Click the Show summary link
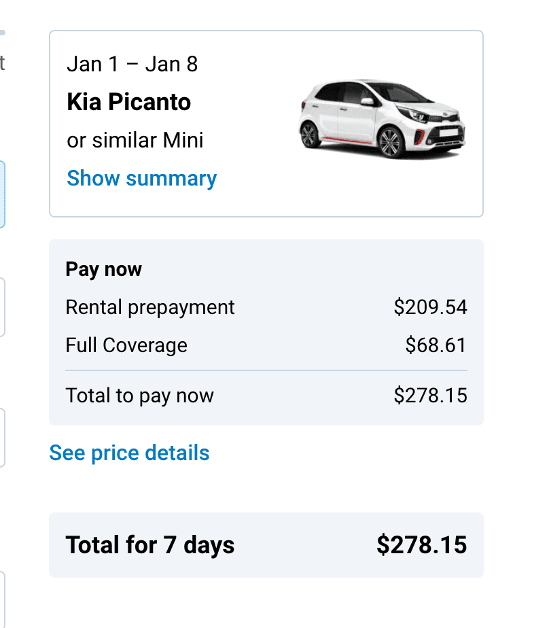Viewport: 549px width, 628px height. tap(141, 178)
